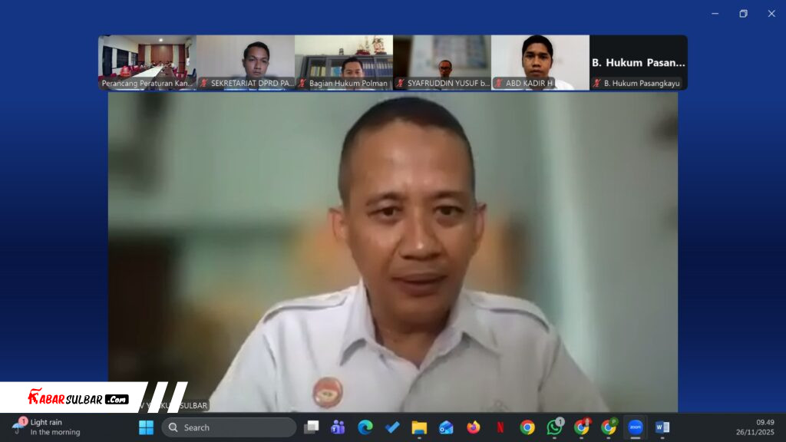Viewport: 786px width, 442px height.
Task: Open the Microsoft To Do checkmark icon
Action: pos(392,427)
